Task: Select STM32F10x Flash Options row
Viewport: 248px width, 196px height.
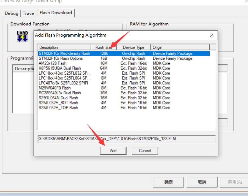Action: click(x=124, y=58)
